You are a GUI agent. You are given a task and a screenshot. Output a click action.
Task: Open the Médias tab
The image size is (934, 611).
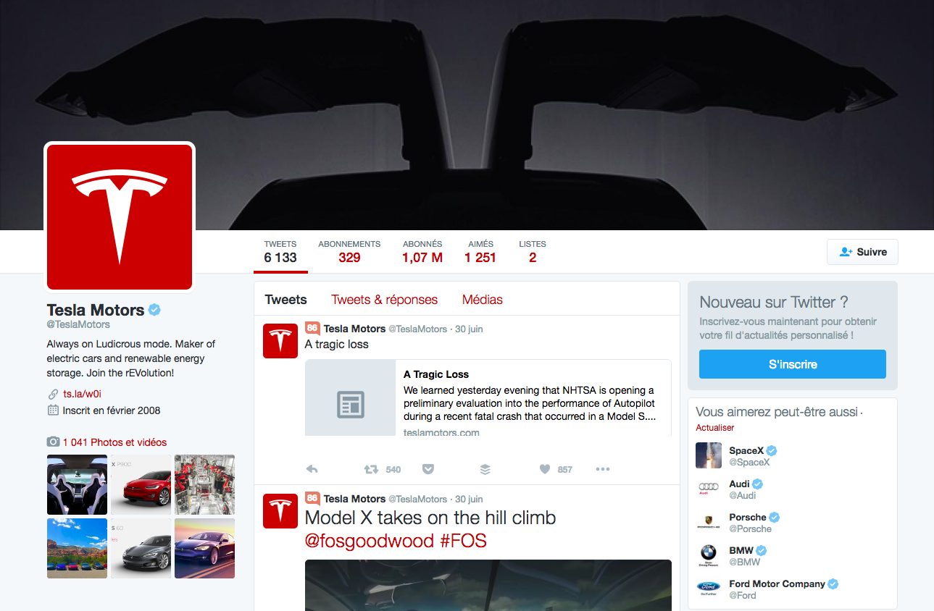point(482,300)
